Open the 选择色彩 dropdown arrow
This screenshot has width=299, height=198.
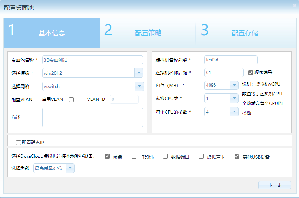click(x=70, y=168)
